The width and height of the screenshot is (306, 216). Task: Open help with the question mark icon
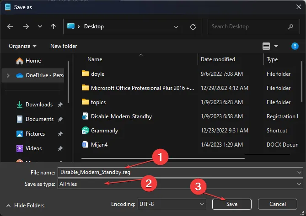pyautogui.click(x=295, y=46)
